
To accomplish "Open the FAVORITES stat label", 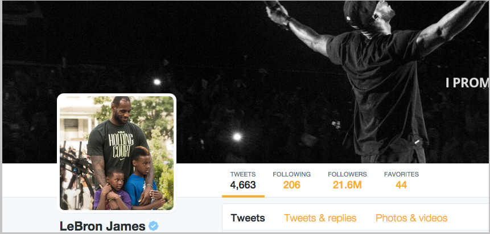I will coord(401,175).
